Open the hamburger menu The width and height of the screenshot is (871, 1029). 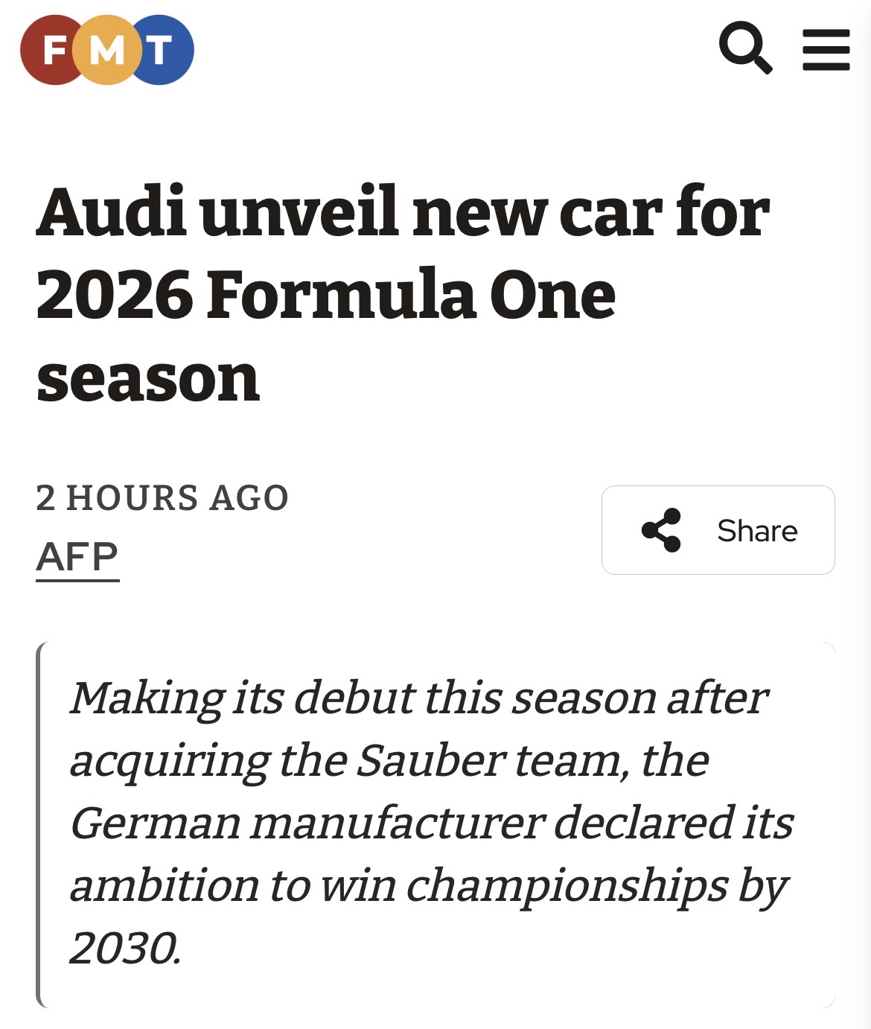(x=826, y=49)
